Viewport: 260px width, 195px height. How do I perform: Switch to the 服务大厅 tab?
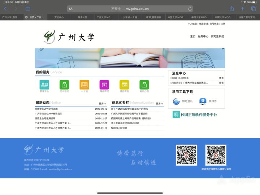83,17
